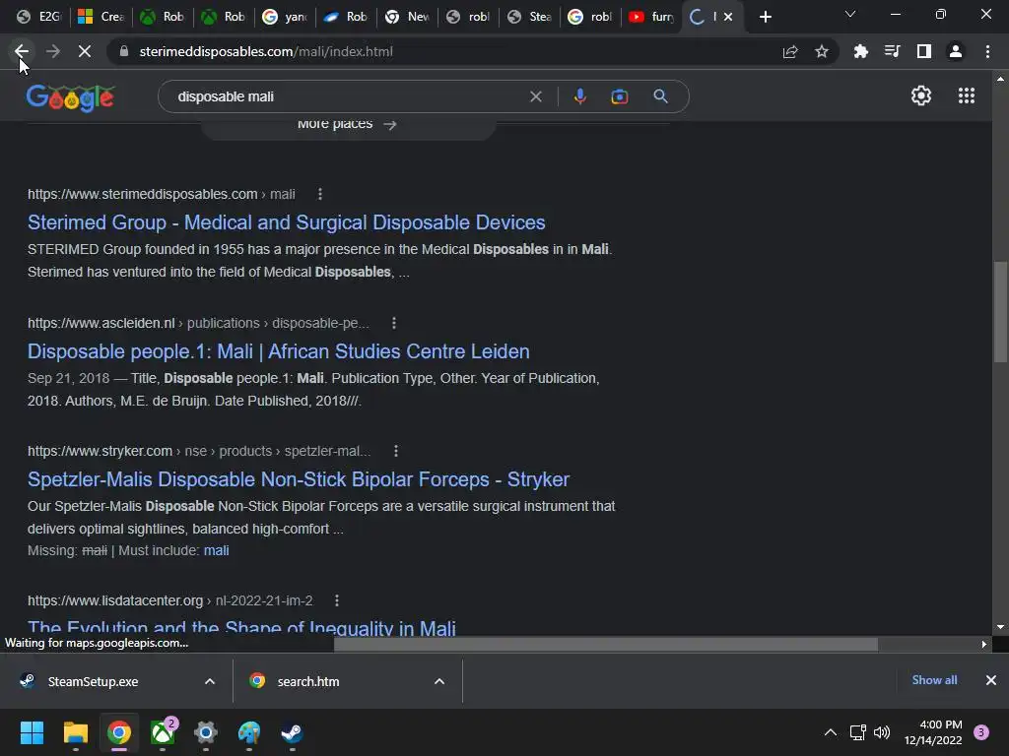1009x756 pixels.
Task: Open a new tab with plus button
Action: (765, 17)
